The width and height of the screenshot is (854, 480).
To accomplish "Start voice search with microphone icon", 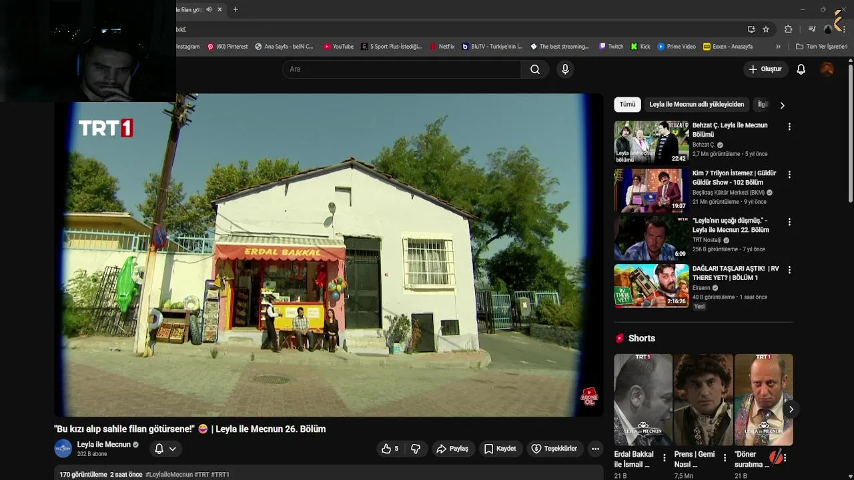I will [565, 69].
